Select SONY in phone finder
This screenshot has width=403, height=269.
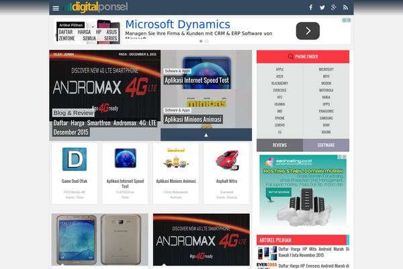click(326, 125)
